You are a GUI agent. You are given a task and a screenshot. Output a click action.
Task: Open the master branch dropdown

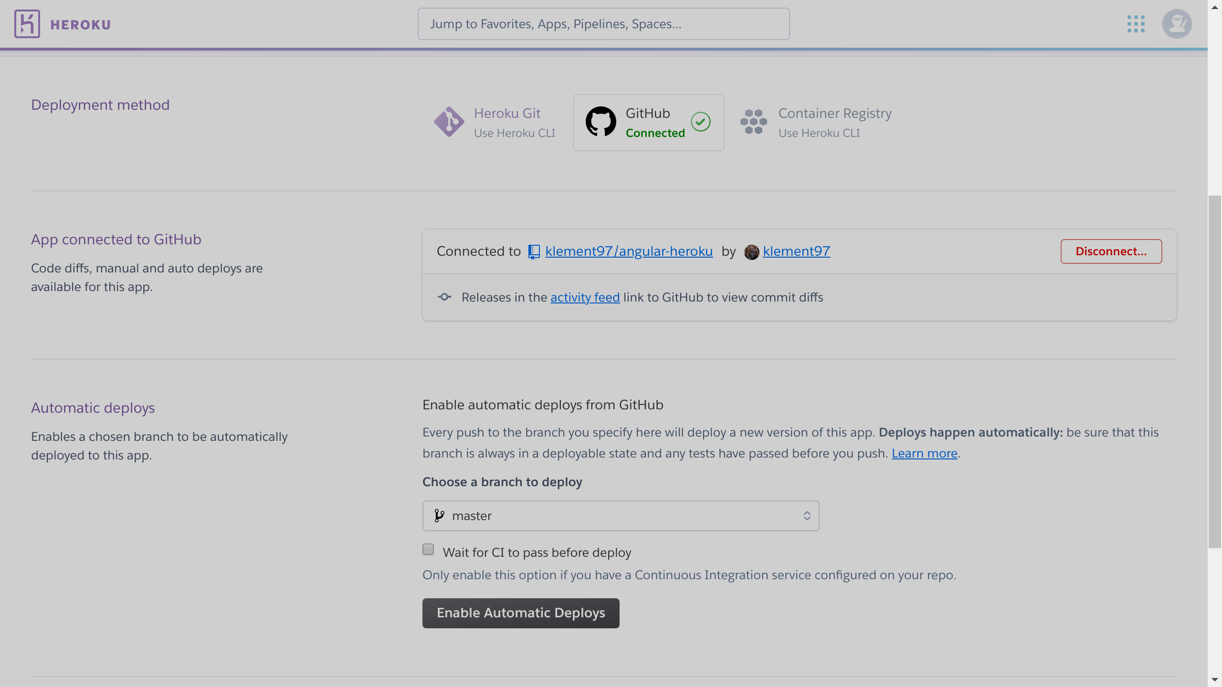pos(621,516)
